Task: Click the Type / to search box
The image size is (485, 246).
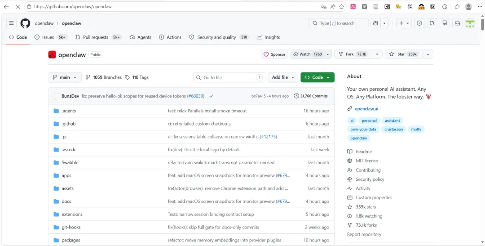Action: pyautogui.click(x=339, y=23)
